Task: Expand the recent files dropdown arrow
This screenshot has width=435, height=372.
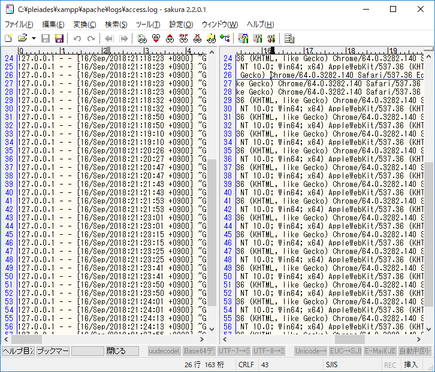Action: [x=34, y=38]
